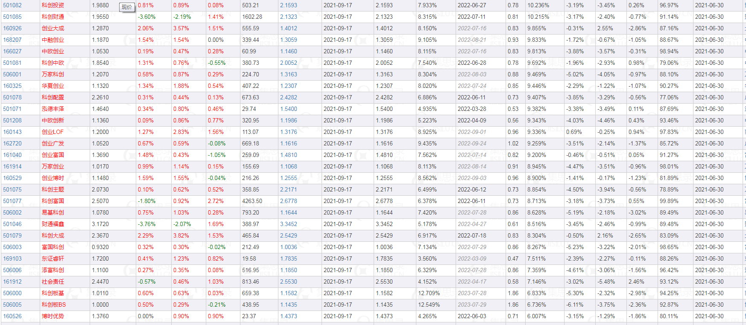Open the 财通福鑫 fund link
This screenshot has height=325, width=746.
tap(53, 224)
